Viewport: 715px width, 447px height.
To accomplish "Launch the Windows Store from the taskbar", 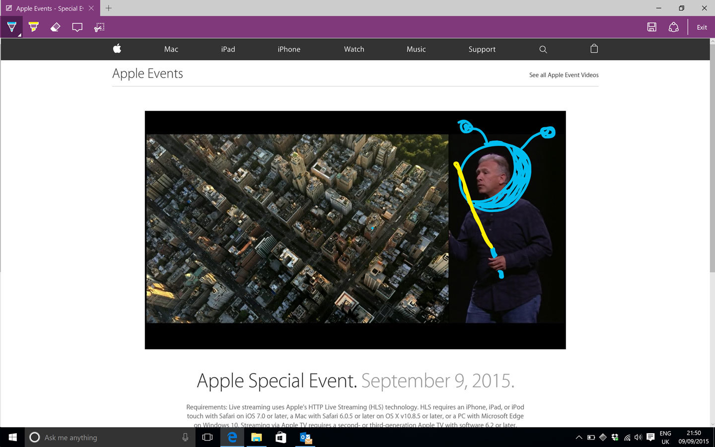I will [x=281, y=437].
